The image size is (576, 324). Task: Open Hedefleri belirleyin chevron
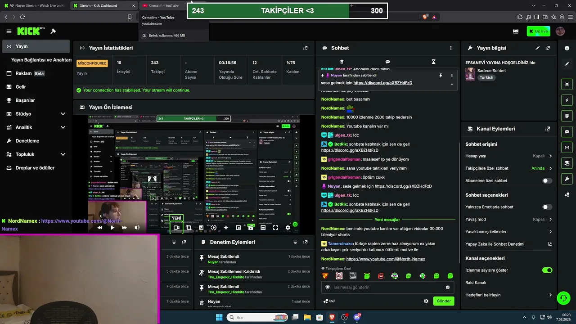(x=550, y=295)
